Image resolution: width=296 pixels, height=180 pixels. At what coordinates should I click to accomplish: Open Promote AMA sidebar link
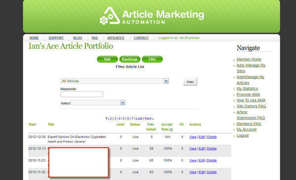click(x=248, y=95)
